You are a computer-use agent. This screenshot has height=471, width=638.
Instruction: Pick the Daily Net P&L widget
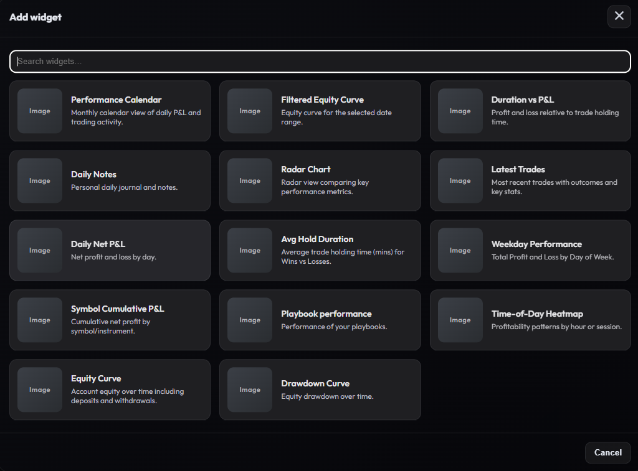(x=110, y=250)
